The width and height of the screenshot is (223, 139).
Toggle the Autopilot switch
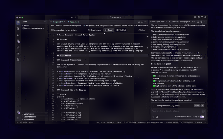[x=202, y=117]
